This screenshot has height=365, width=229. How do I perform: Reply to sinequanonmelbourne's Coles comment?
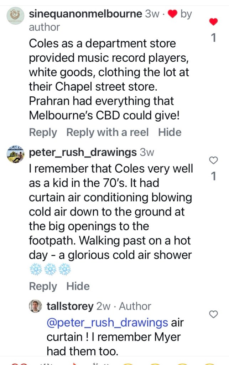tap(43, 132)
